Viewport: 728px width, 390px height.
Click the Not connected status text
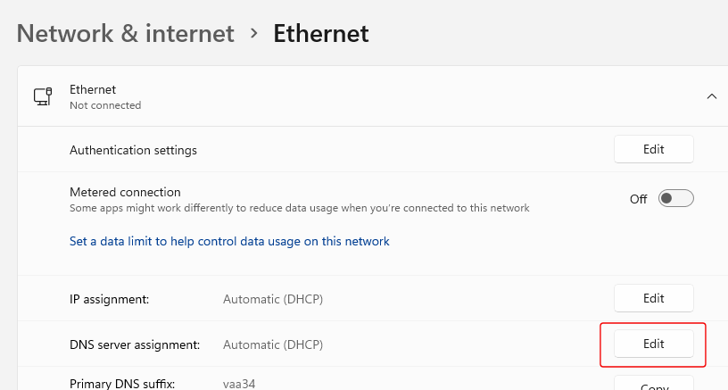point(105,105)
